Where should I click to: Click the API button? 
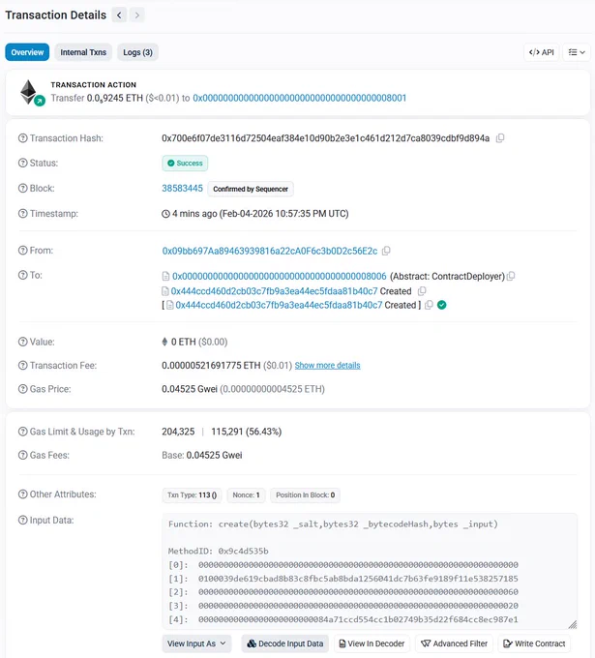coord(541,52)
